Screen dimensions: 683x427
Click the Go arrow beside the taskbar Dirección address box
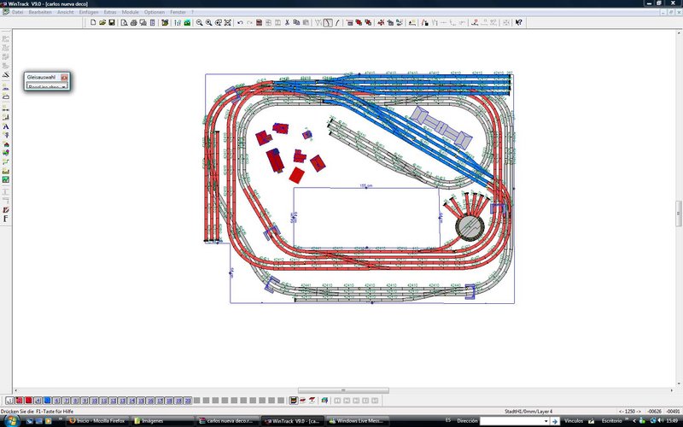pyautogui.click(x=555, y=421)
